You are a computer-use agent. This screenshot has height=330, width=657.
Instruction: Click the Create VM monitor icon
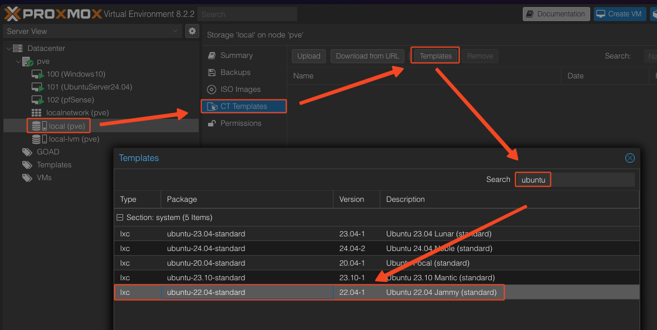point(601,14)
